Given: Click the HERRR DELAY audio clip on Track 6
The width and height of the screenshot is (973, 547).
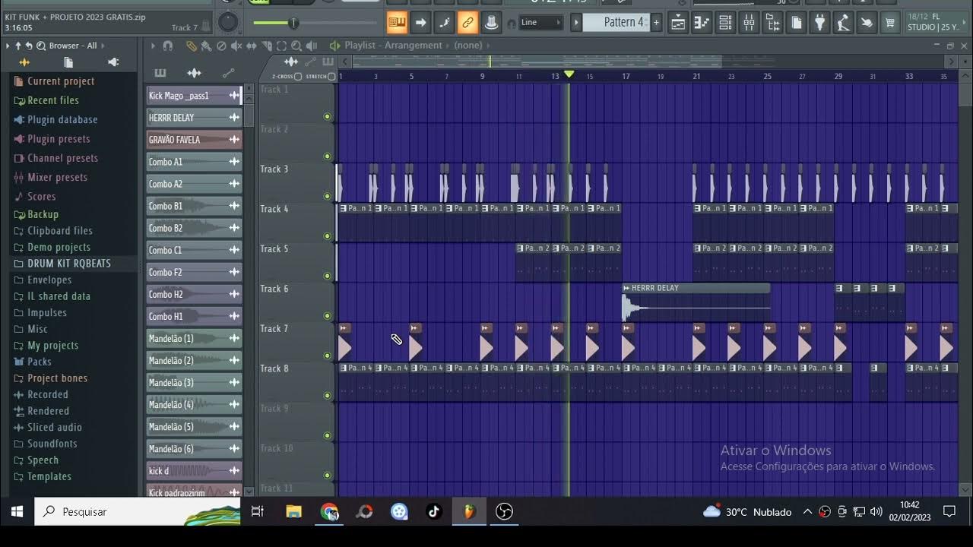Looking at the screenshot, I should point(696,302).
